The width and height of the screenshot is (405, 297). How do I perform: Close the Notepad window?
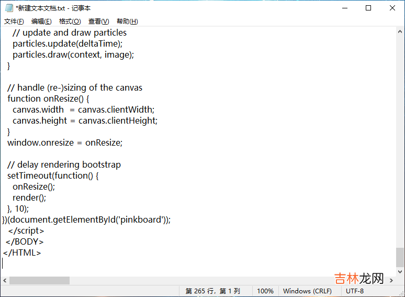pyautogui.click(x=392, y=8)
